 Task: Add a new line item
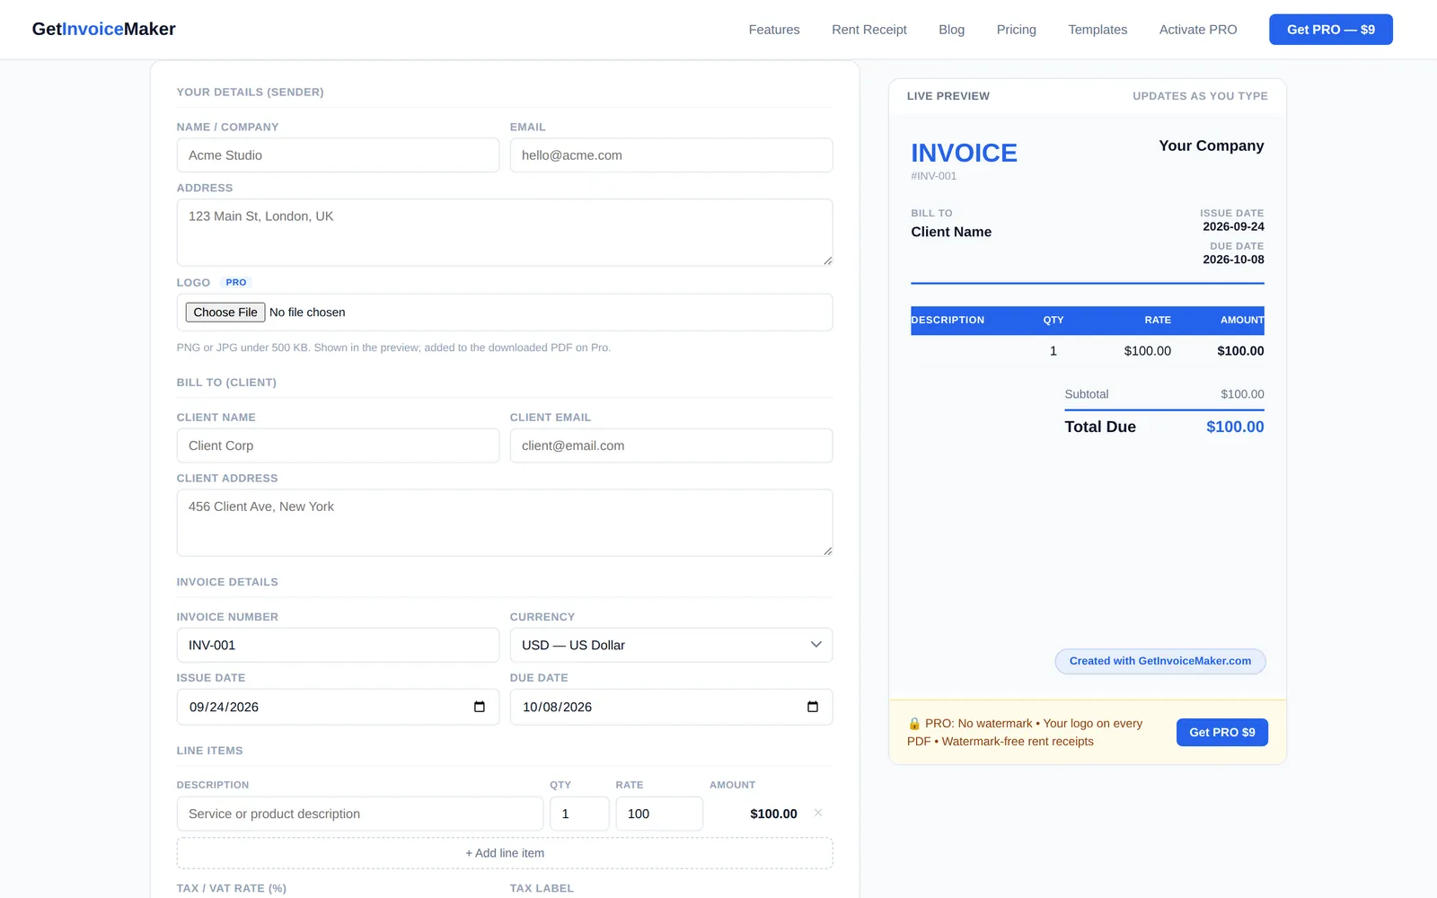pos(505,853)
